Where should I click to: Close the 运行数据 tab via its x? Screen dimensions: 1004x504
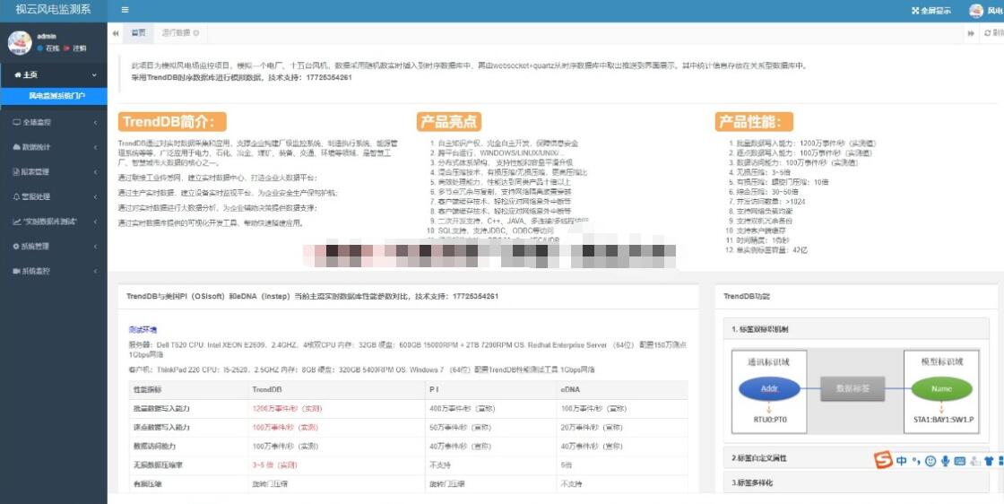pyautogui.click(x=196, y=32)
